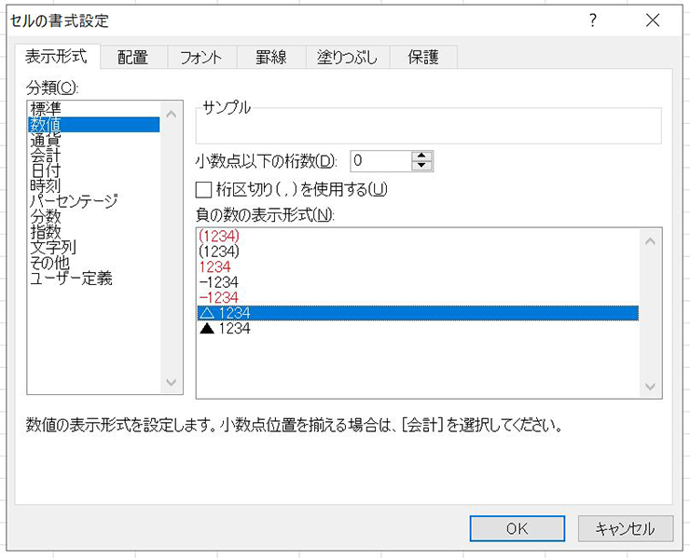The width and height of the screenshot is (690, 558).
Task: Select その他 category
Action: [x=94, y=263]
